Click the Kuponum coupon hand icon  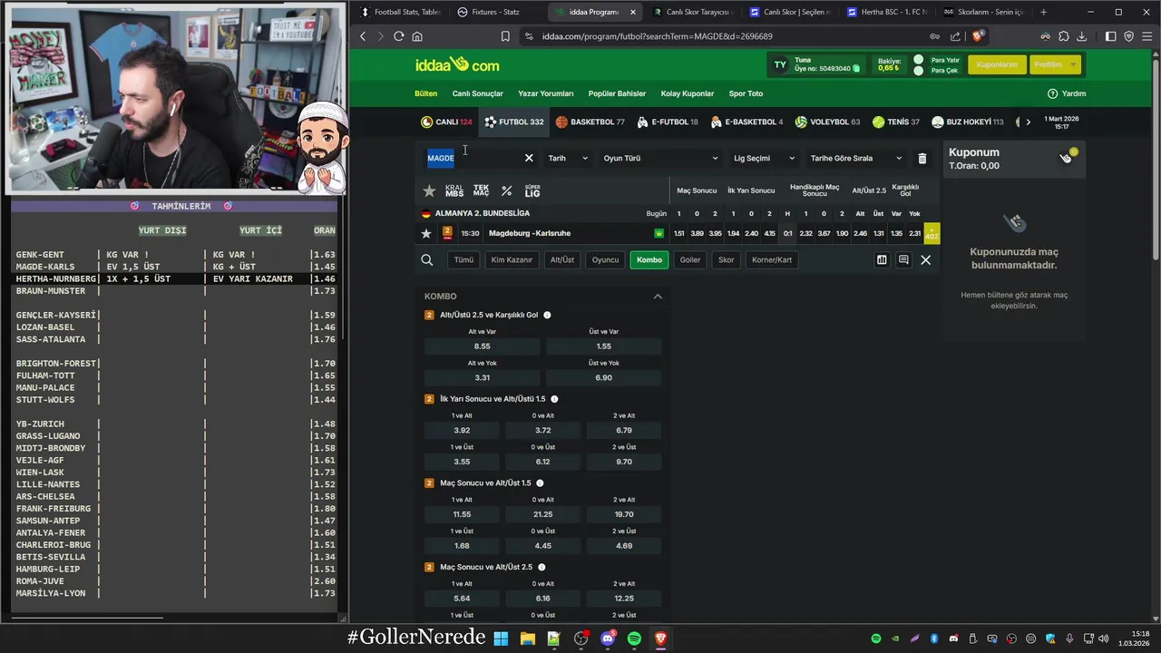tap(1066, 157)
